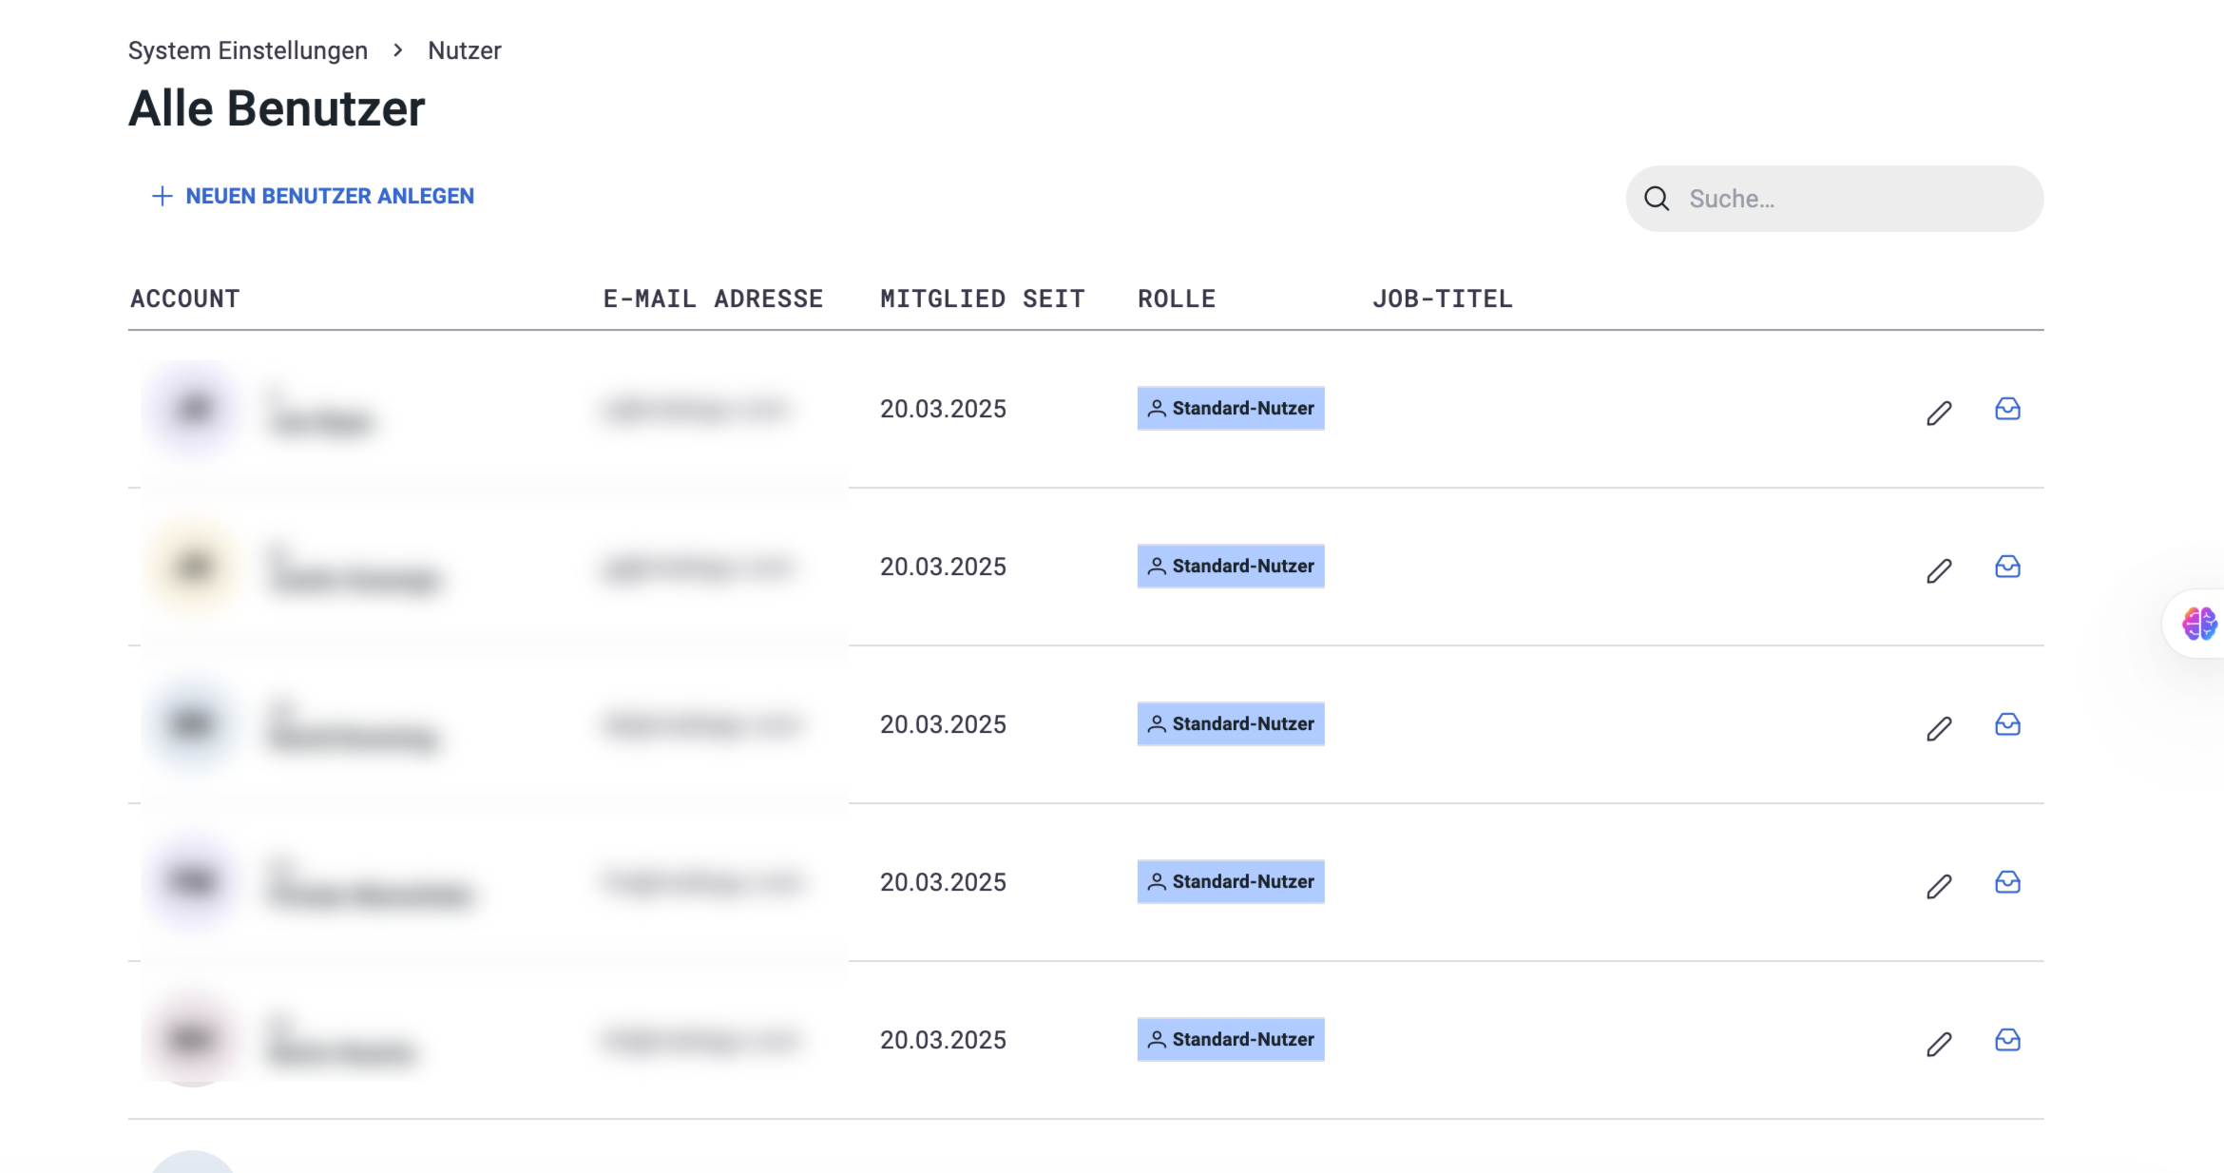The width and height of the screenshot is (2224, 1173).
Task: Edit the fifth user via pencil icon
Action: point(1939,1044)
